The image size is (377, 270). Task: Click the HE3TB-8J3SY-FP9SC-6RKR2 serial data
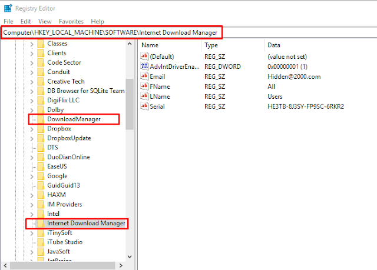[x=306, y=106]
